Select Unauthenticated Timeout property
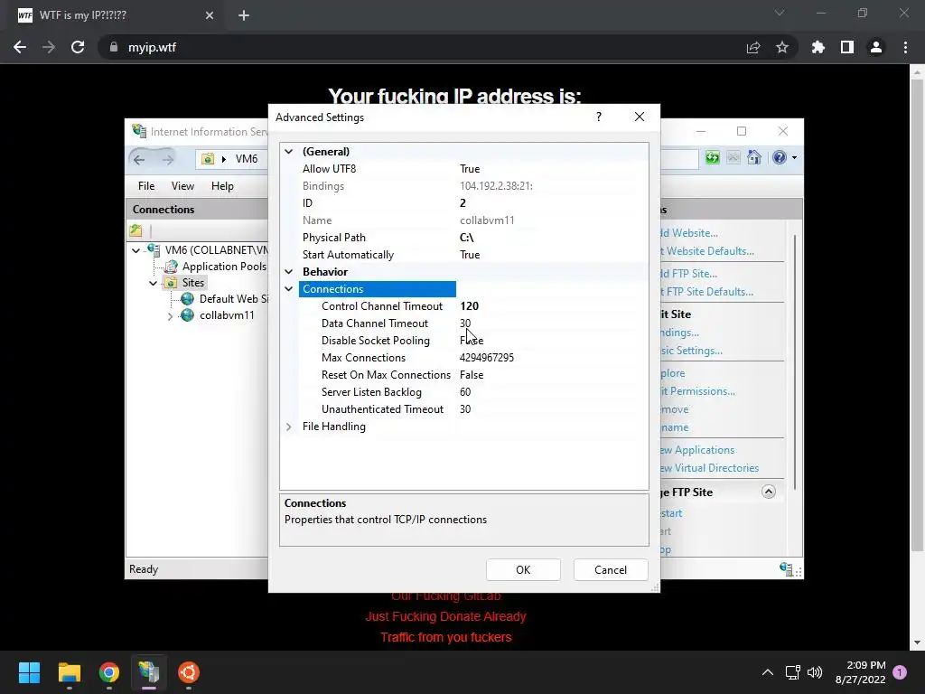This screenshot has height=694, width=925. (x=464, y=409)
